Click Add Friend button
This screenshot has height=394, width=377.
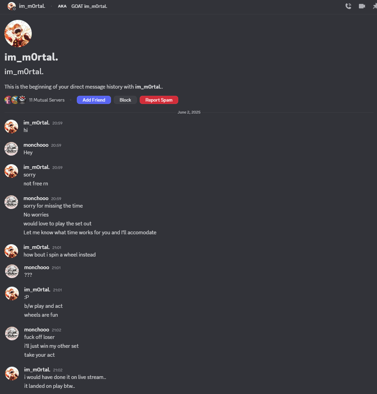click(94, 100)
